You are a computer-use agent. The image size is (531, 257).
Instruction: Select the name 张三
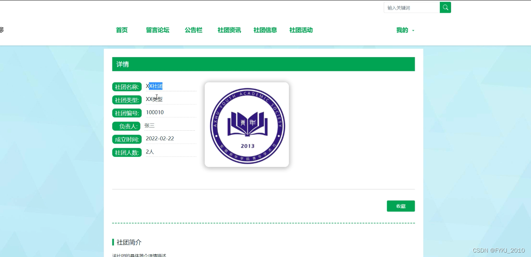tap(149, 125)
